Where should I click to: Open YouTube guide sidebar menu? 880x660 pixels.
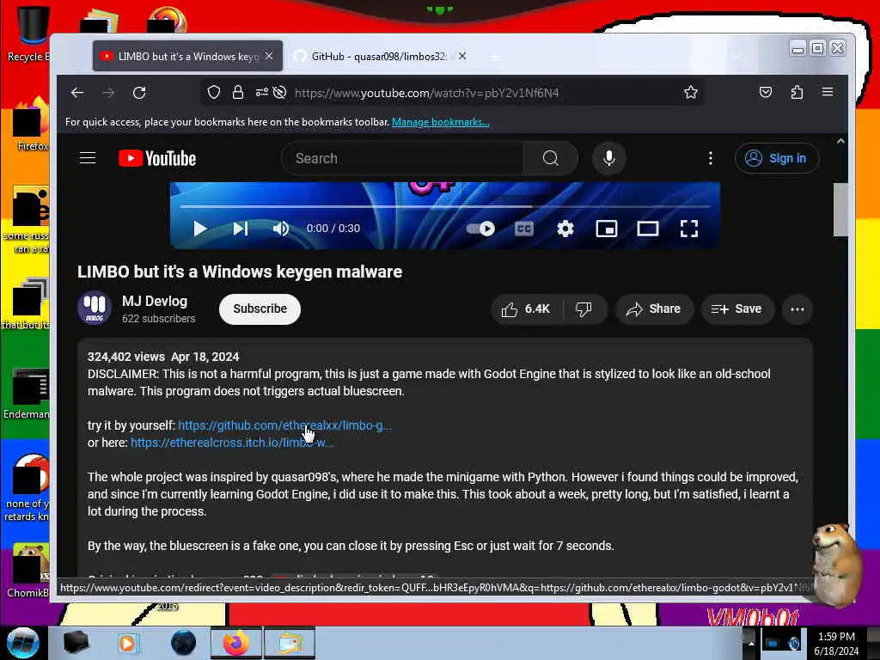88,158
